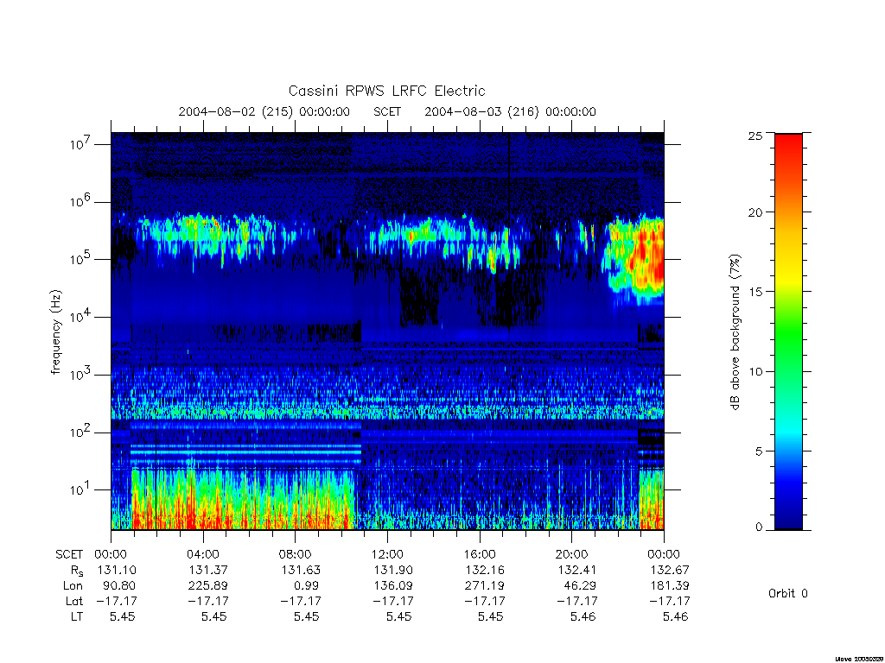Click the LT value 5.46 under 20:00

click(x=583, y=616)
